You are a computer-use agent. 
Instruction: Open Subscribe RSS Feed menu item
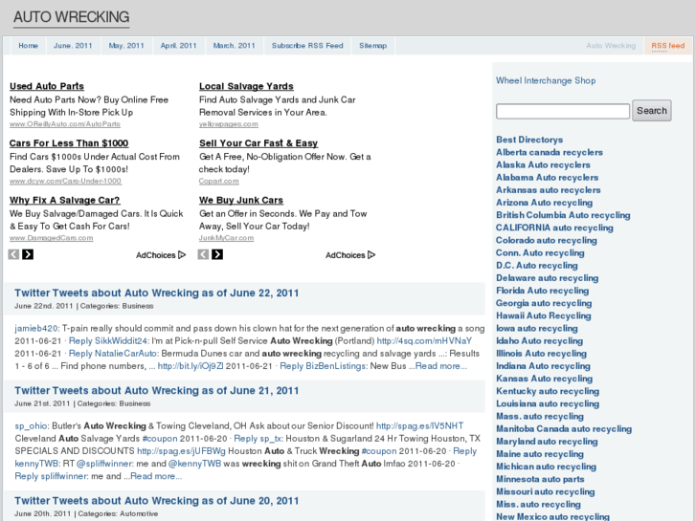(x=307, y=46)
